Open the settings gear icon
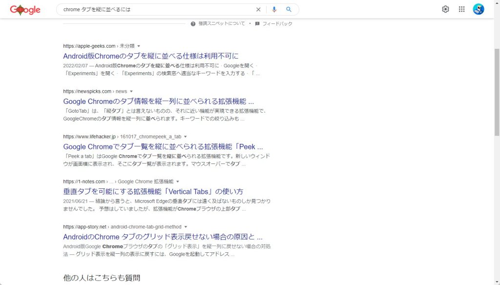The width and height of the screenshot is (500, 285). click(x=445, y=9)
